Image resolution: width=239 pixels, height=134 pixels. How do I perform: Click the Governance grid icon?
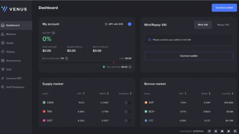click(x=3, y=60)
